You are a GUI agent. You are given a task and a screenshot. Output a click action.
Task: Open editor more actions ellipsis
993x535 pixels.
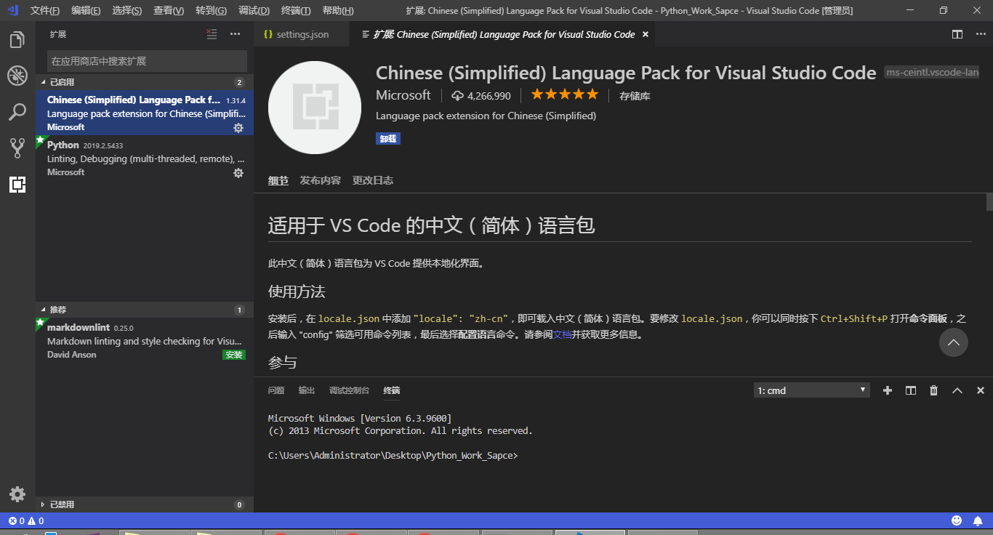979,34
